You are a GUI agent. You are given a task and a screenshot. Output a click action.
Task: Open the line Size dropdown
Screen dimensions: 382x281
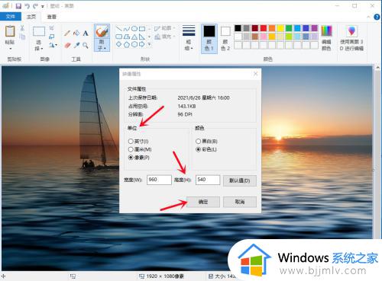pos(189,37)
